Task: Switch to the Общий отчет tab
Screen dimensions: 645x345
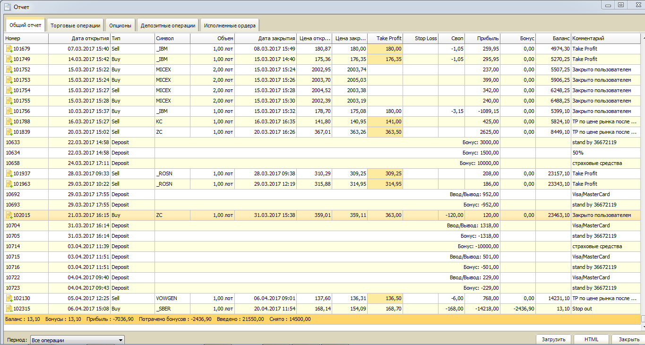Action: coord(25,25)
